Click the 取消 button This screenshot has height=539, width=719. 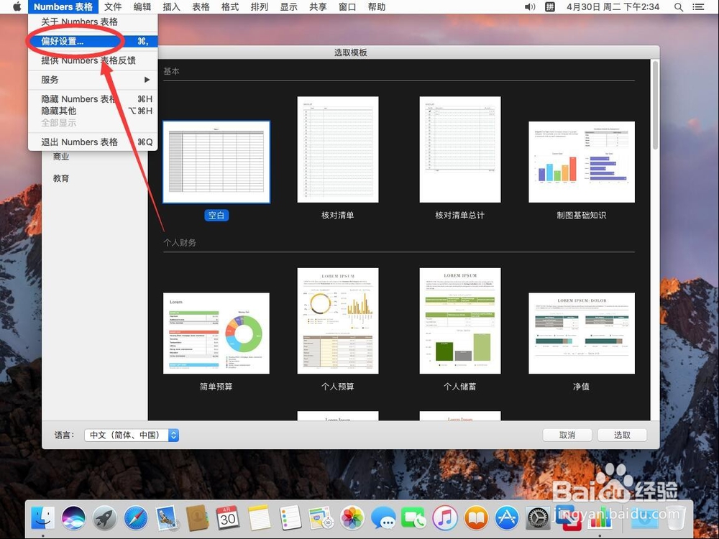point(567,435)
